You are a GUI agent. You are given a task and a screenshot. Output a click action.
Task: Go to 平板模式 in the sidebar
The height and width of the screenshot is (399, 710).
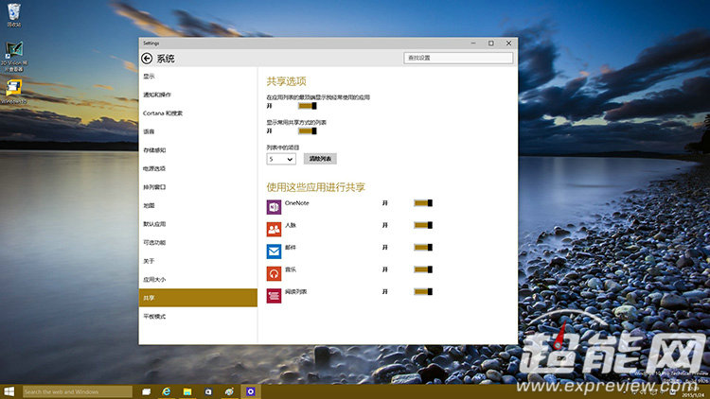pos(154,316)
